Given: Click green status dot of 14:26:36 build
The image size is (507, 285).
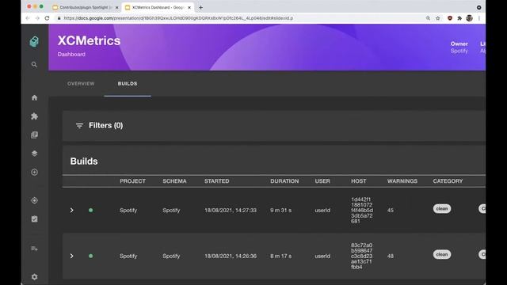Looking at the screenshot, I should (91, 256).
